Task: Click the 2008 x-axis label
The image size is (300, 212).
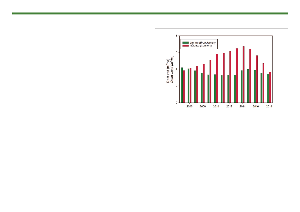Action: (x=203, y=106)
